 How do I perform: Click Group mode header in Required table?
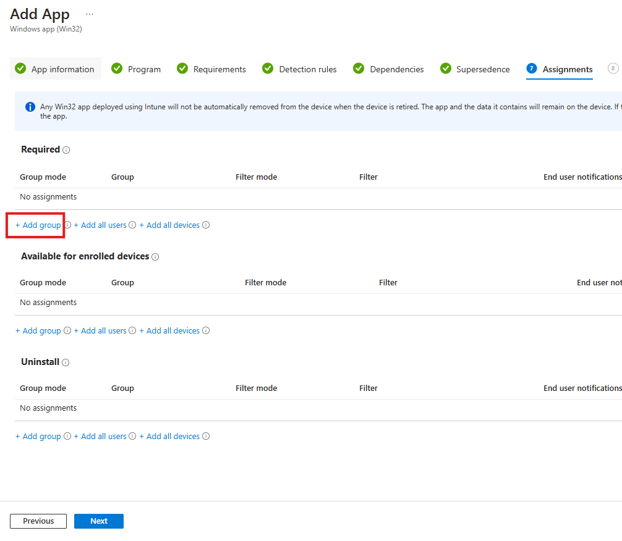[43, 177]
